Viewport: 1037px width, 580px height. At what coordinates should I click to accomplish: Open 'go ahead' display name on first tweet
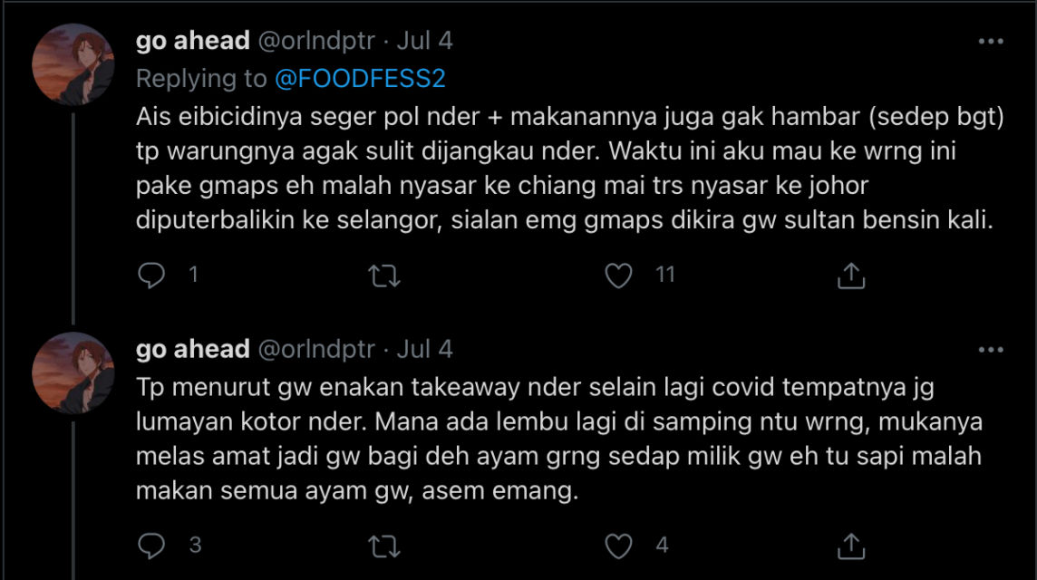pyautogui.click(x=192, y=42)
